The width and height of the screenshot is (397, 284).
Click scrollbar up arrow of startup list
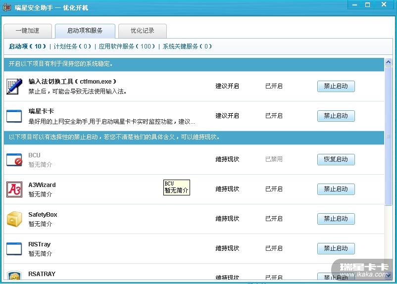coord(388,62)
